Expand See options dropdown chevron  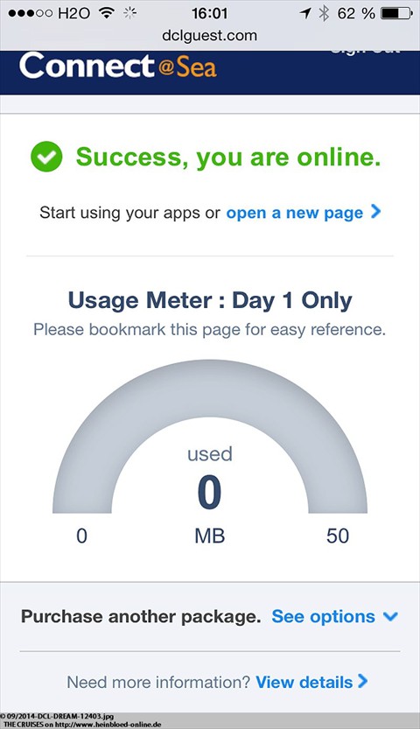390,616
